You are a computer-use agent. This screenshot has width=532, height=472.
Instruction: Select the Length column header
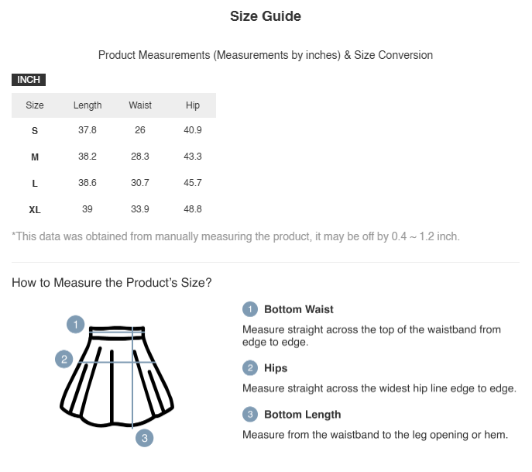pyautogui.click(x=88, y=105)
